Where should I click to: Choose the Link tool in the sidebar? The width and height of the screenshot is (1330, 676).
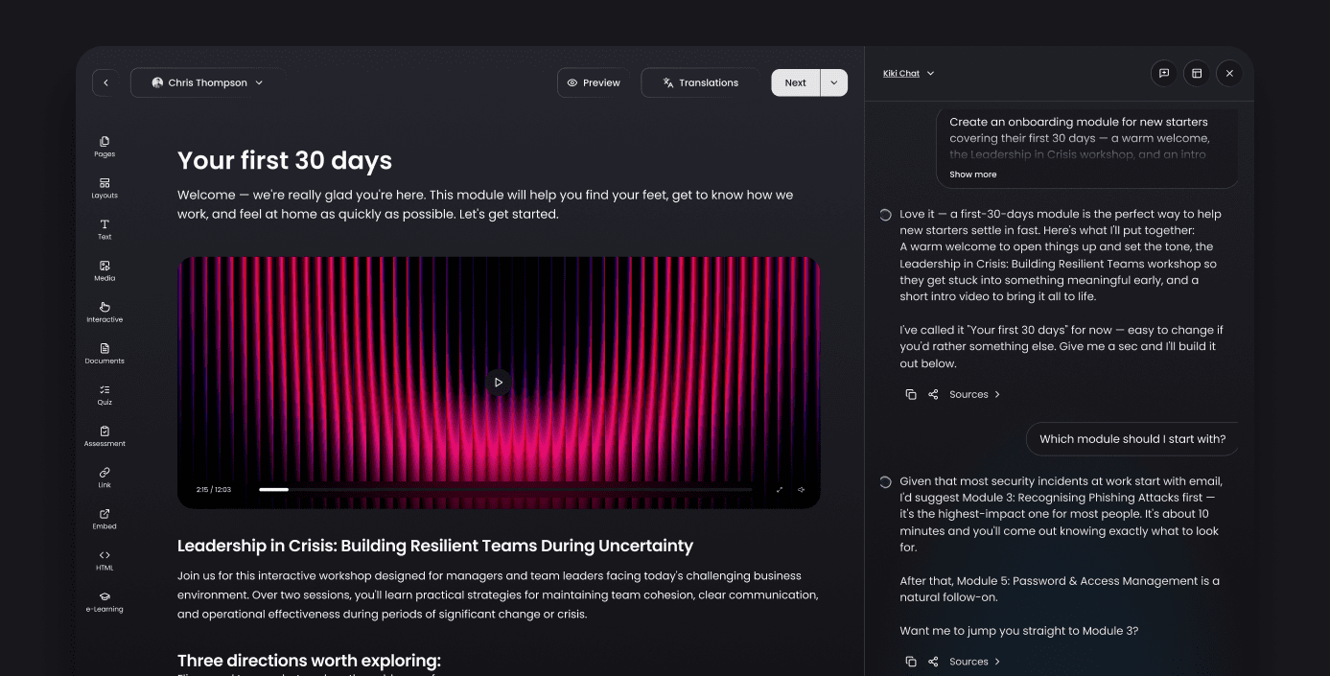pos(105,477)
